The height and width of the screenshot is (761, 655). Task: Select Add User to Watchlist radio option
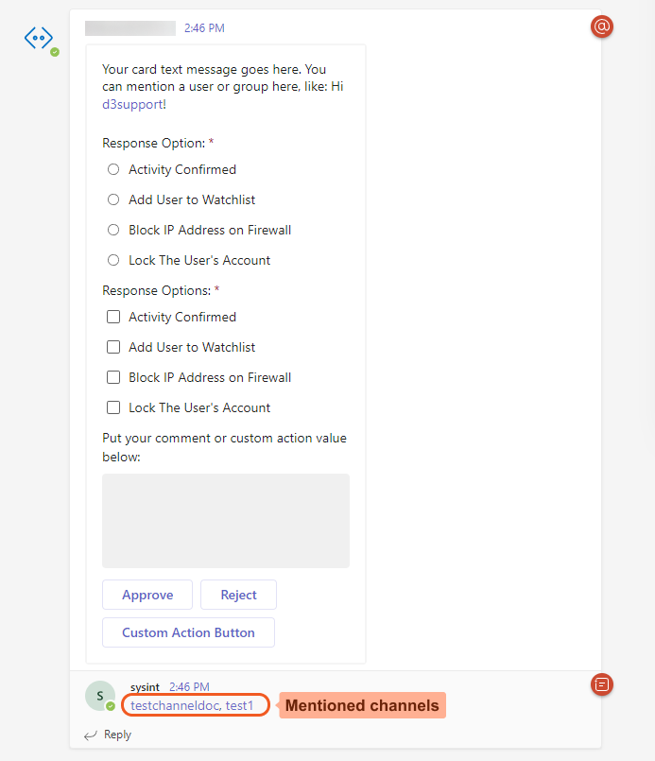pos(113,200)
